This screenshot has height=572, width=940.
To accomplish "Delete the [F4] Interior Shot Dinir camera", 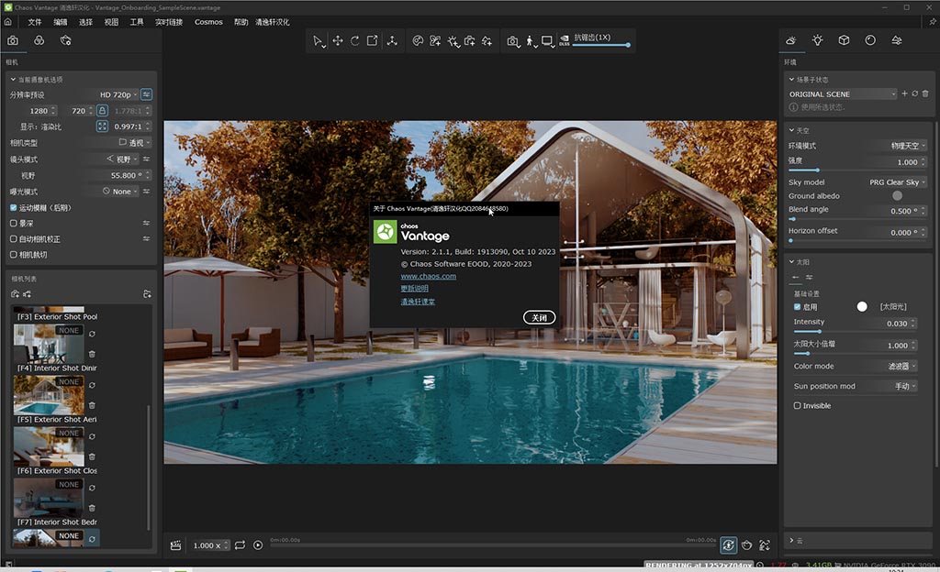I will [93, 354].
